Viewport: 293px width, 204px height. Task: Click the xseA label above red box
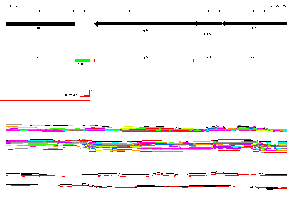coord(254,57)
